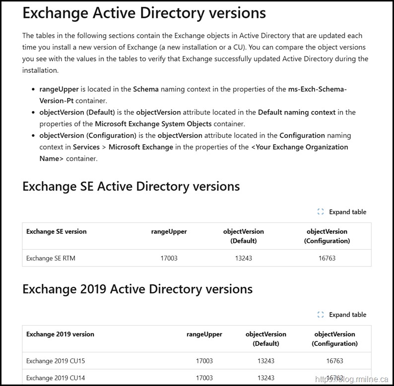The width and height of the screenshot is (394, 386).
Task: Click the 'Exchange 2019 CU14' row label
Action: pos(56,378)
